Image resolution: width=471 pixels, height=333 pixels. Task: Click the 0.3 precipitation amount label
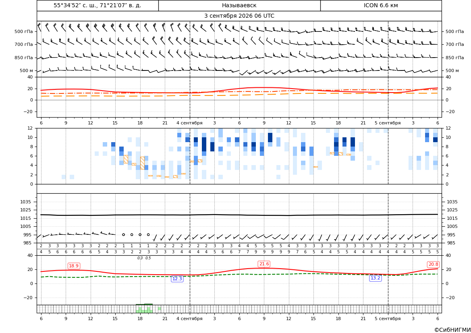[x=140, y=258]
